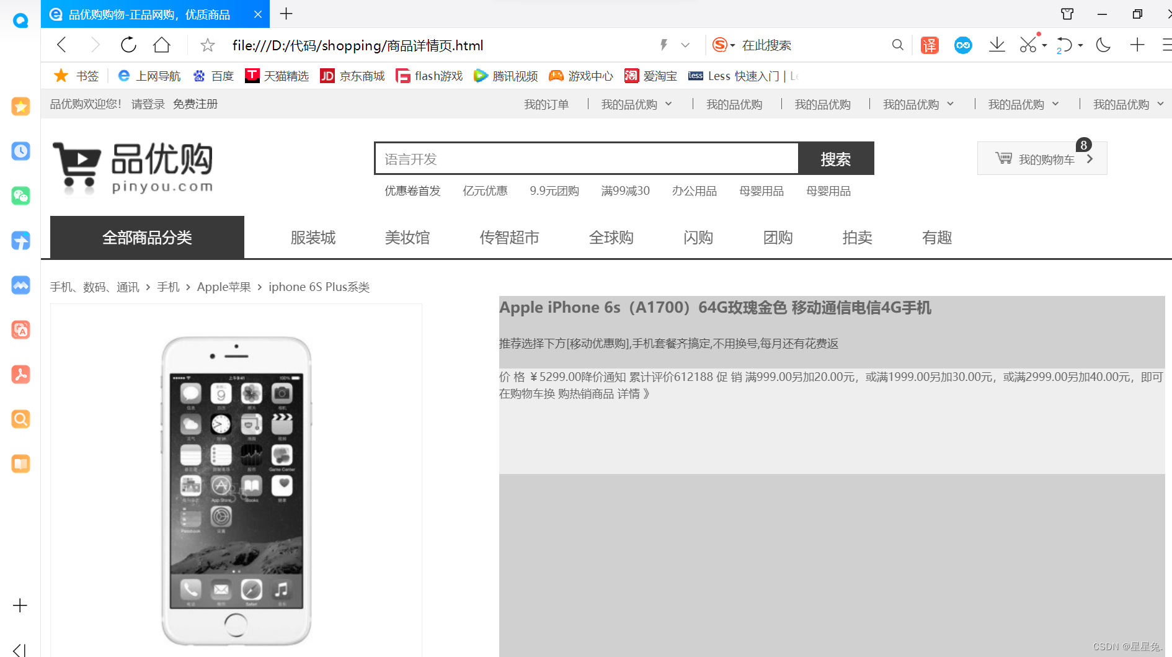Open the flash游戏 bookmark
This screenshot has width=1172, height=657.
(429, 76)
